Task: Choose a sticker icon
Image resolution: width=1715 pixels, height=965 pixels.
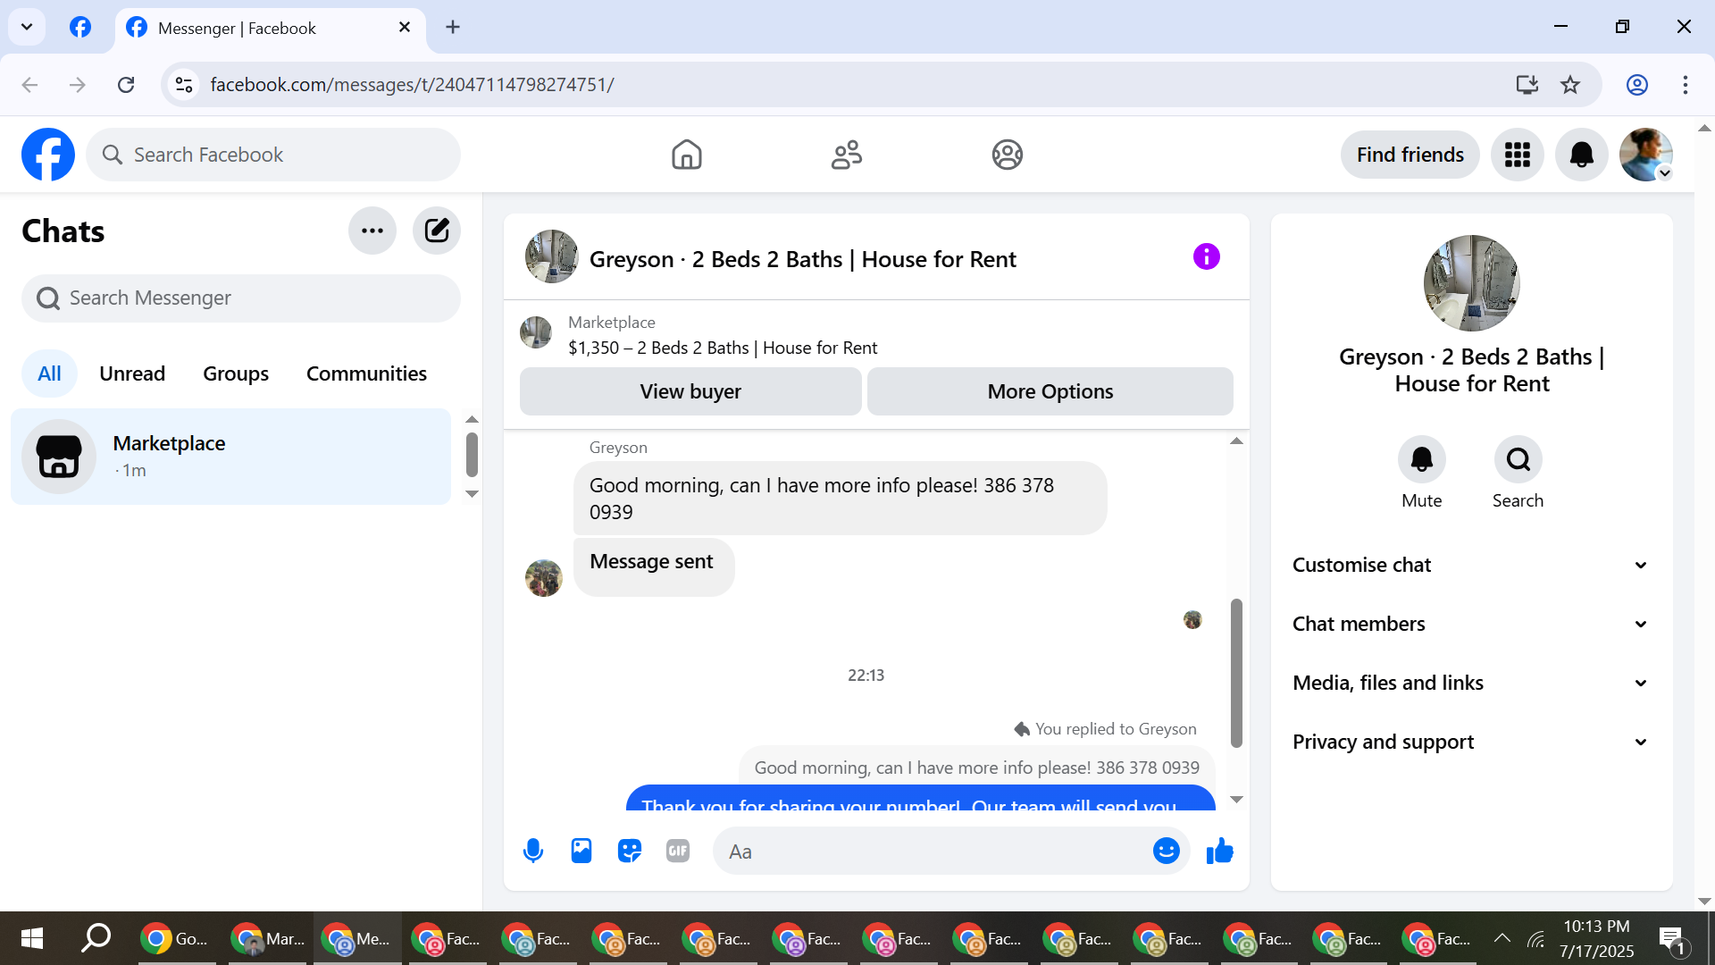Action: 630,852
